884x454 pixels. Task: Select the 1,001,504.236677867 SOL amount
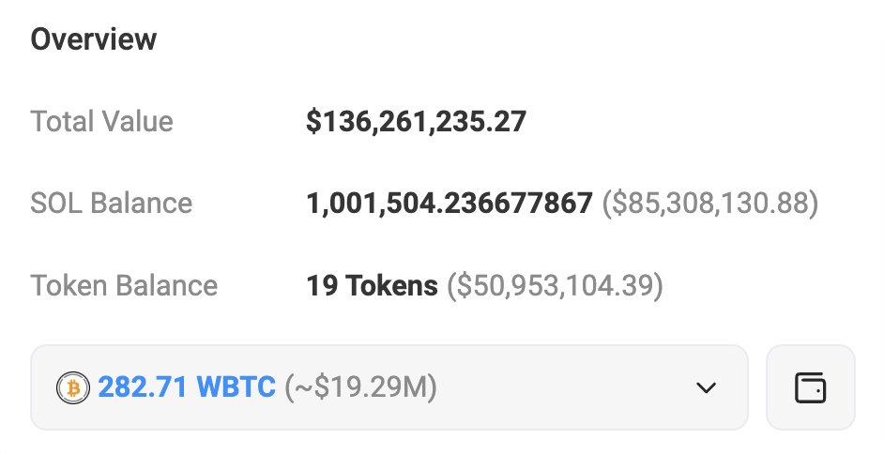coord(449,204)
